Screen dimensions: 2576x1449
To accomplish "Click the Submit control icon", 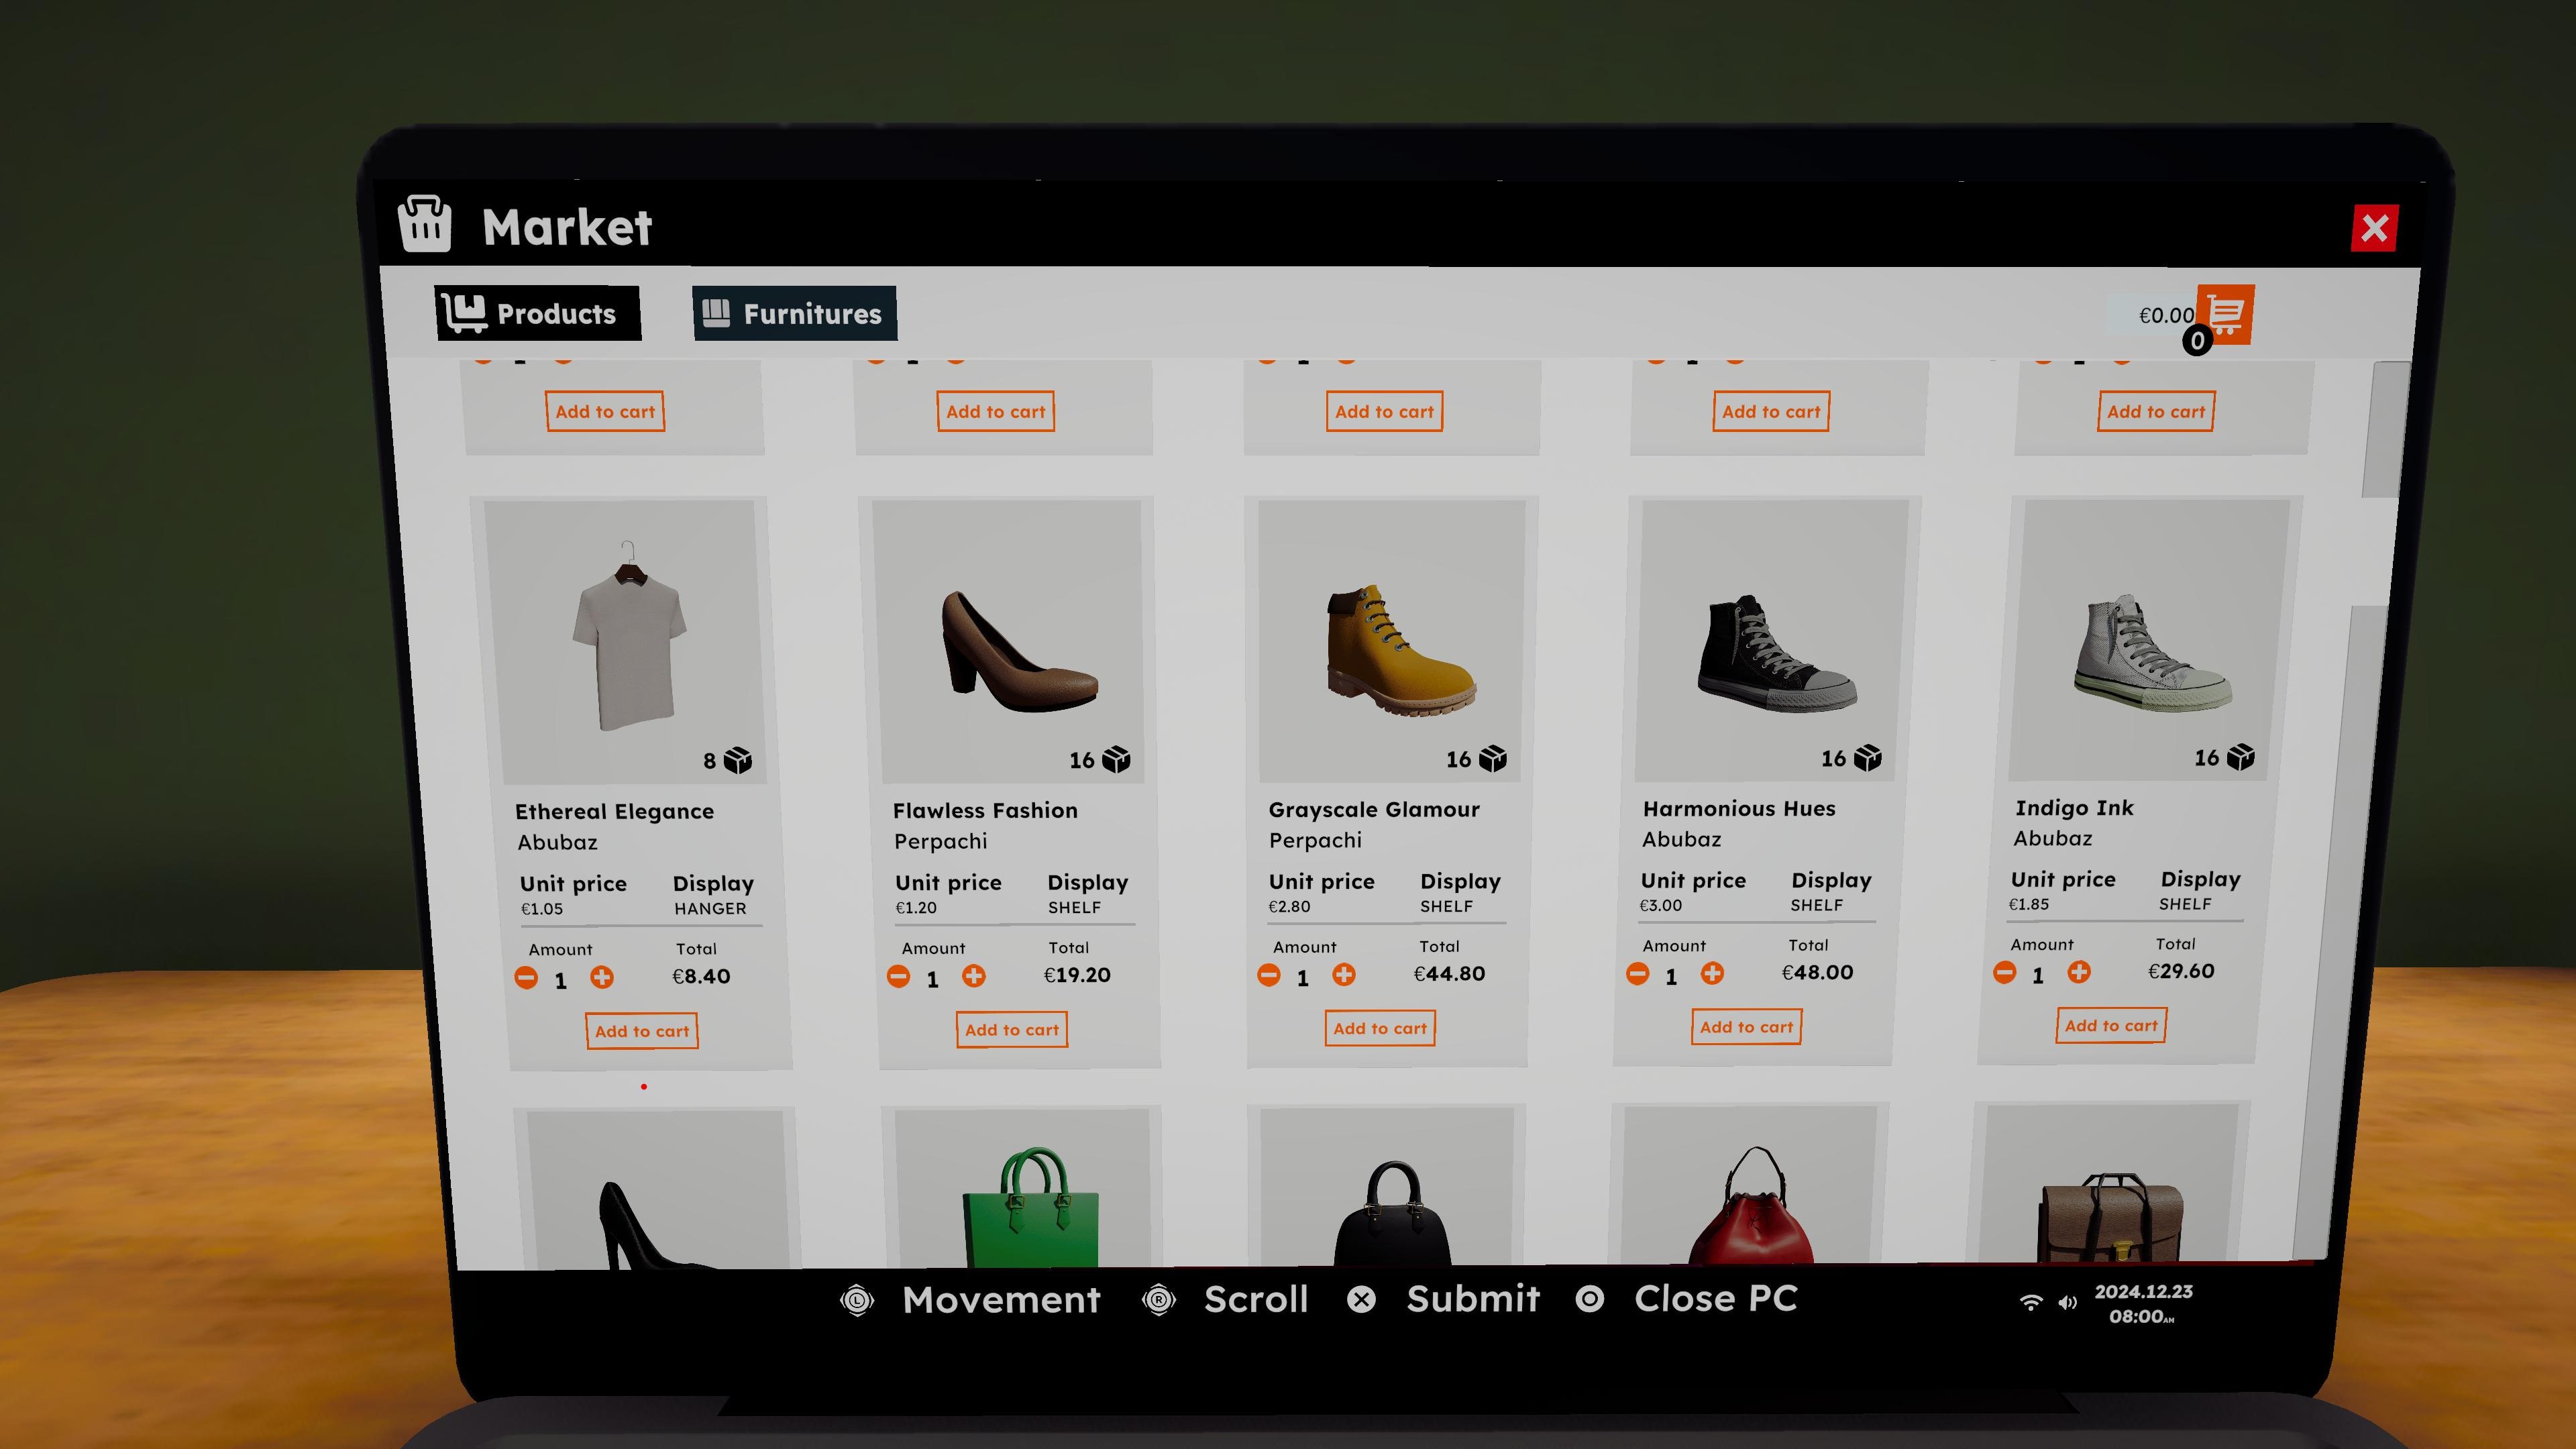I will (1363, 1300).
